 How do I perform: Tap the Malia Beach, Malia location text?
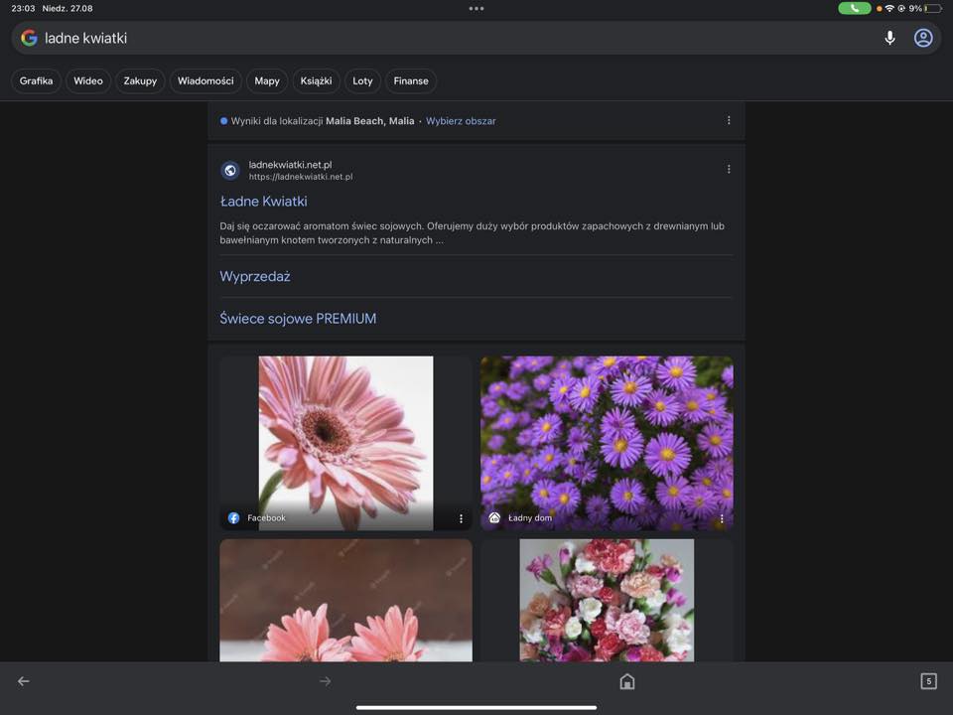pyautogui.click(x=369, y=121)
